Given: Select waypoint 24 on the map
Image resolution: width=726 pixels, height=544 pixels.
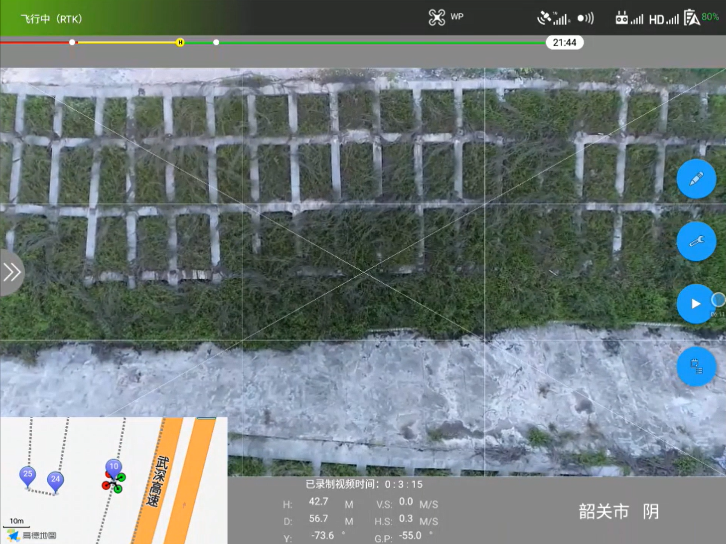Looking at the screenshot, I should pyautogui.click(x=55, y=481).
